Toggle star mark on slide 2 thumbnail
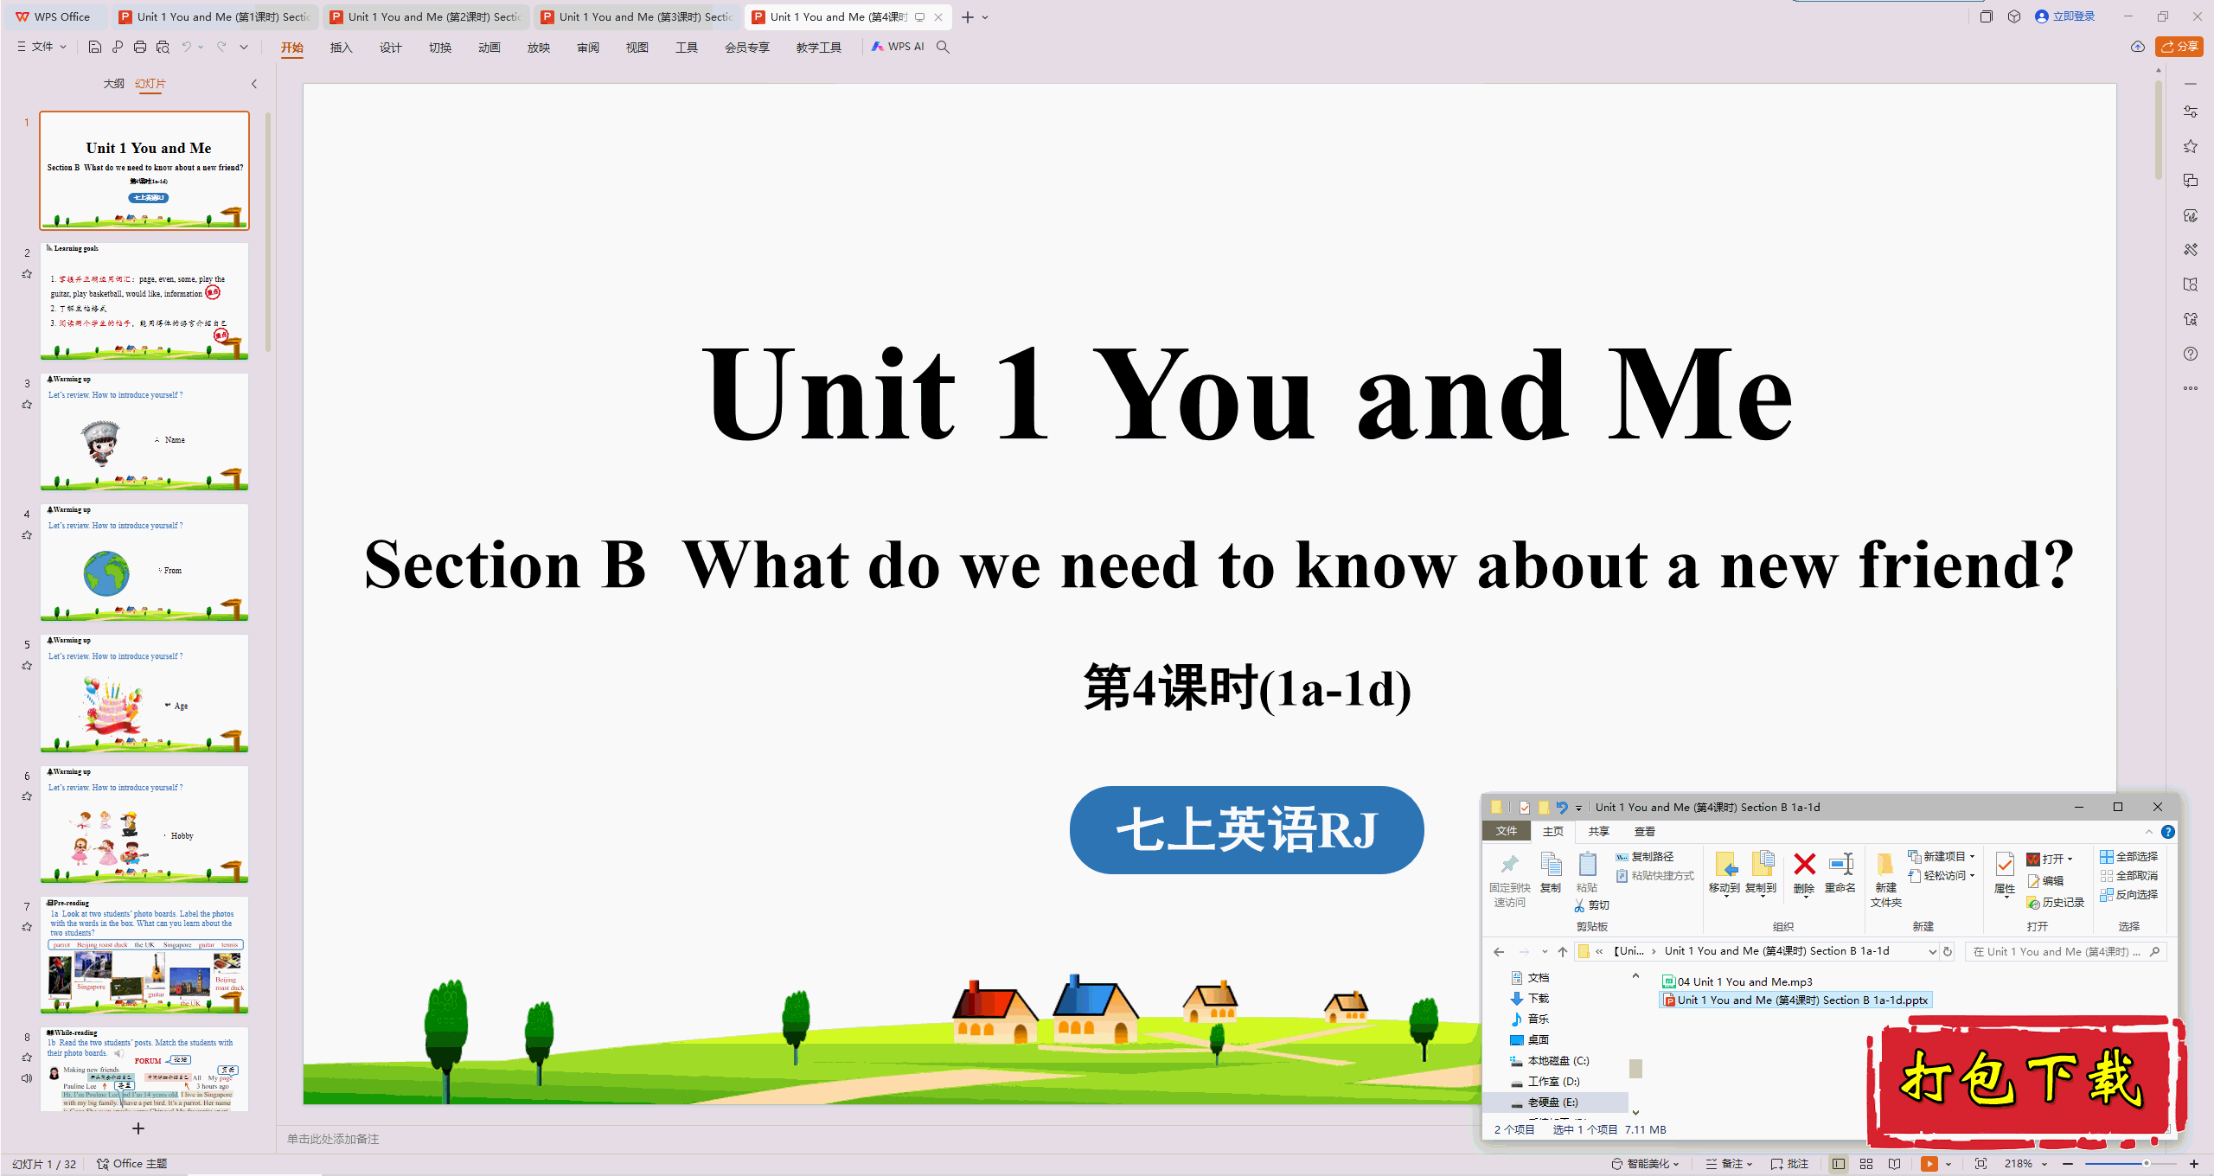 click(27, 274)
